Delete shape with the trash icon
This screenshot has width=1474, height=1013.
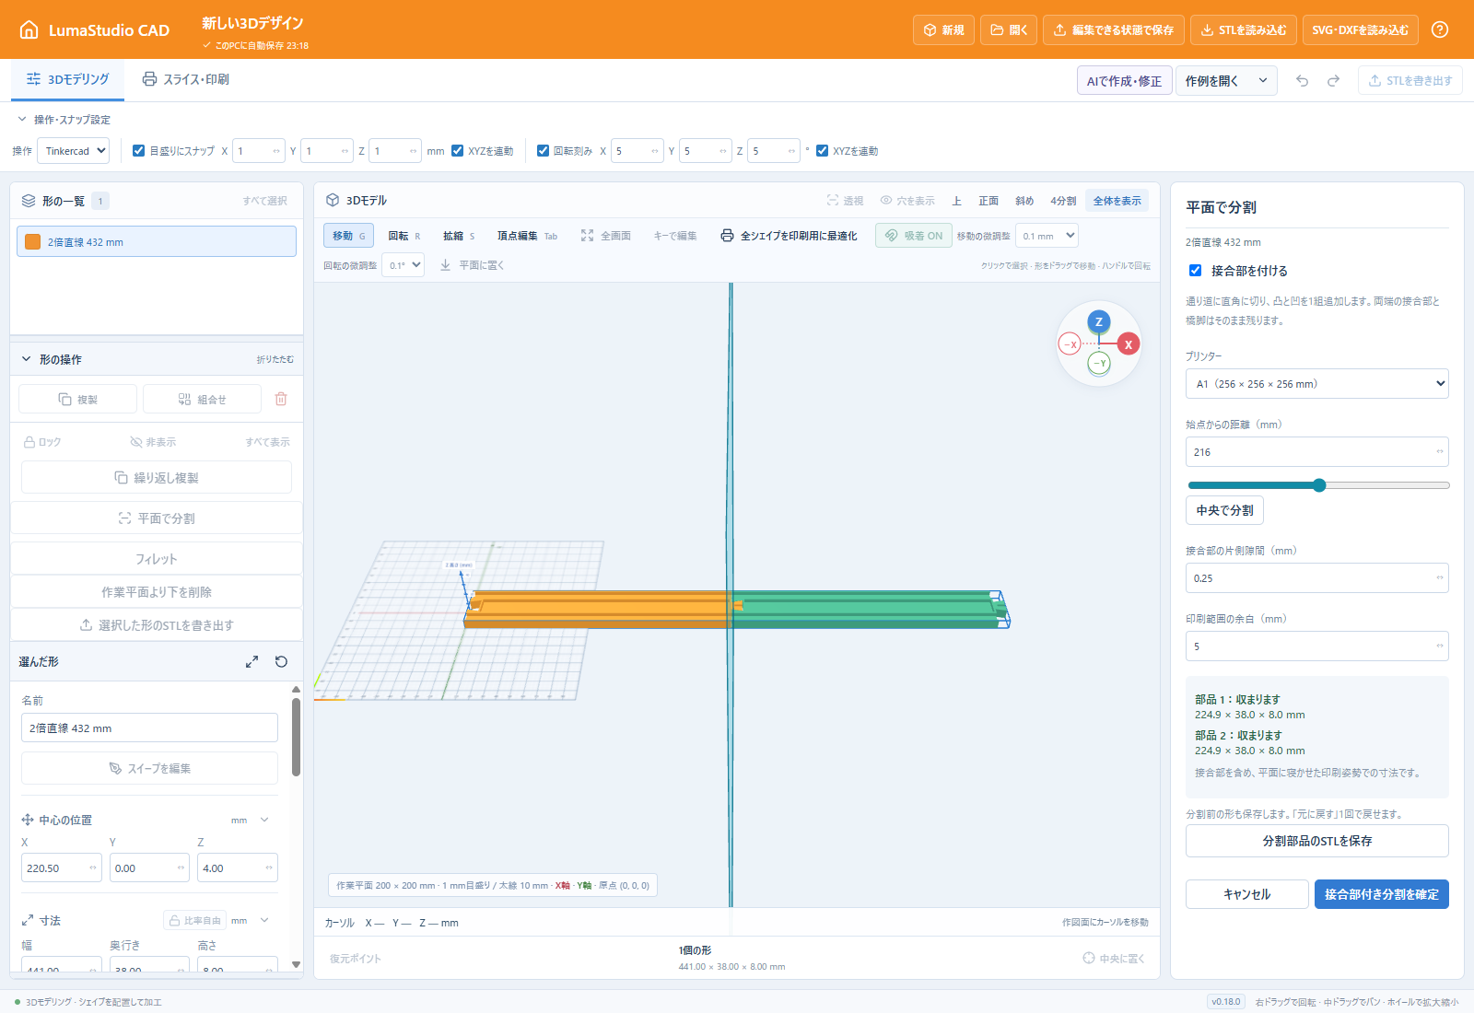pyautogui.click(x=281, y=399)
